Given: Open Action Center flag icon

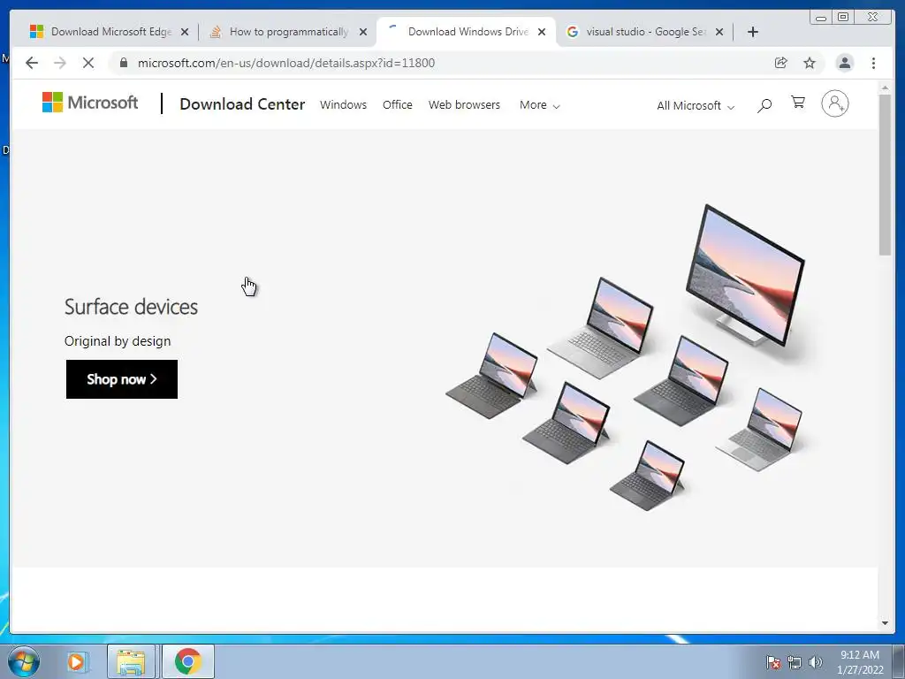Looking at the screenshot, I should point(773,662).
